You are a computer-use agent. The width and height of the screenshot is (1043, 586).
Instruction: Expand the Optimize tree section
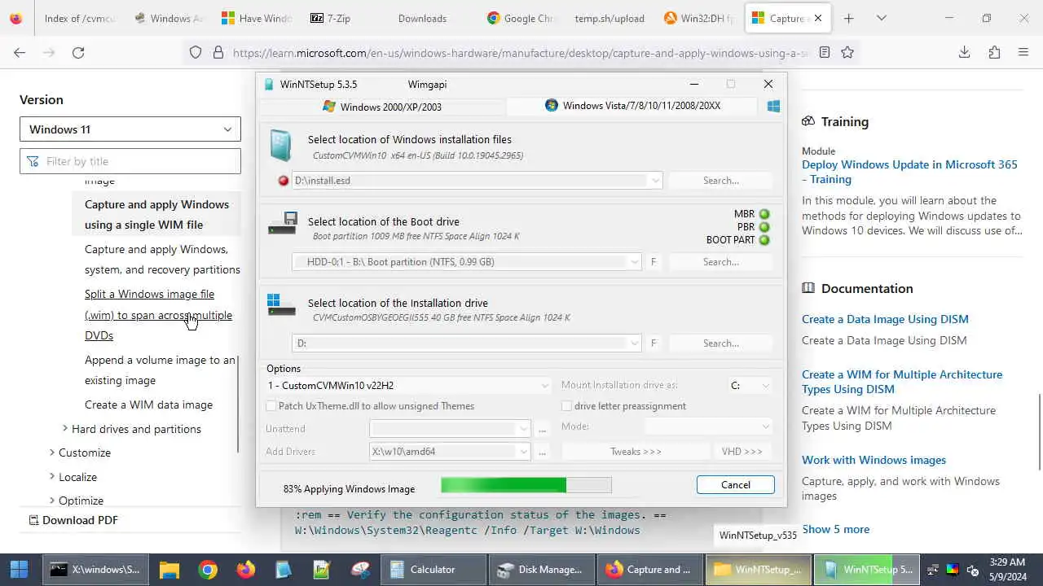pos(52,501)
